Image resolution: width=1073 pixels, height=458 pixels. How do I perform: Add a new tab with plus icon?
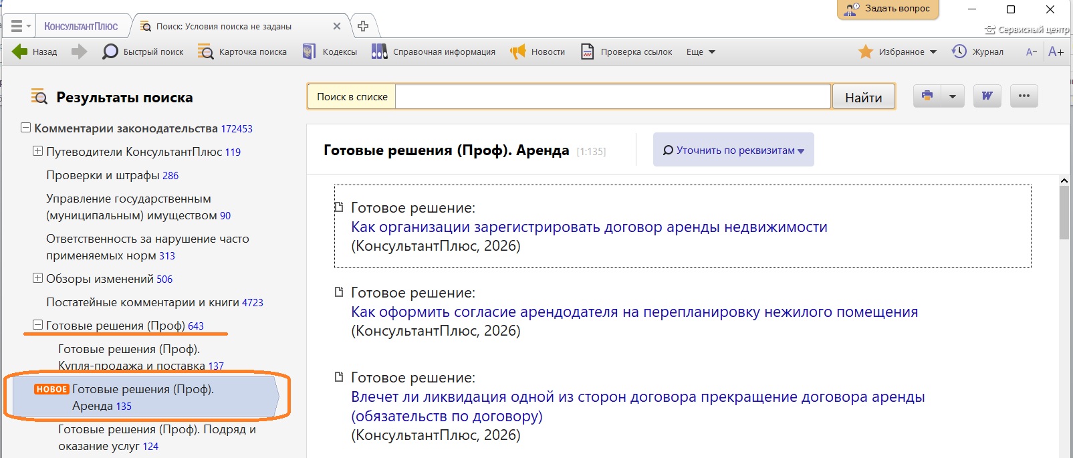pos(363,26)
